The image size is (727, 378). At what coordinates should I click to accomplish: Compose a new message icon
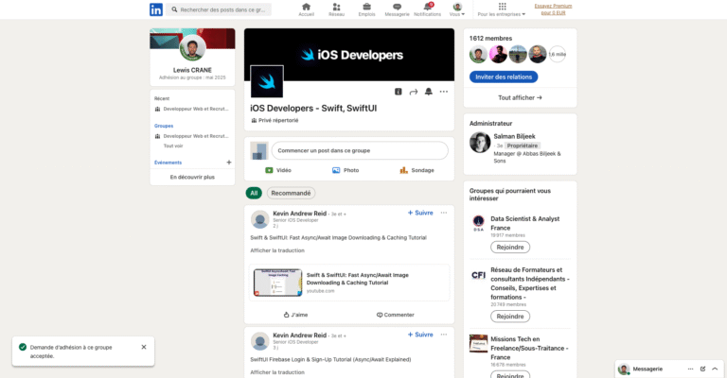(x=703, y=369)
